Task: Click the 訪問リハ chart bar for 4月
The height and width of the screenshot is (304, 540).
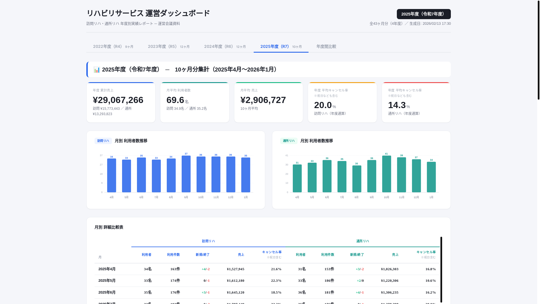Action: (112, 175)
